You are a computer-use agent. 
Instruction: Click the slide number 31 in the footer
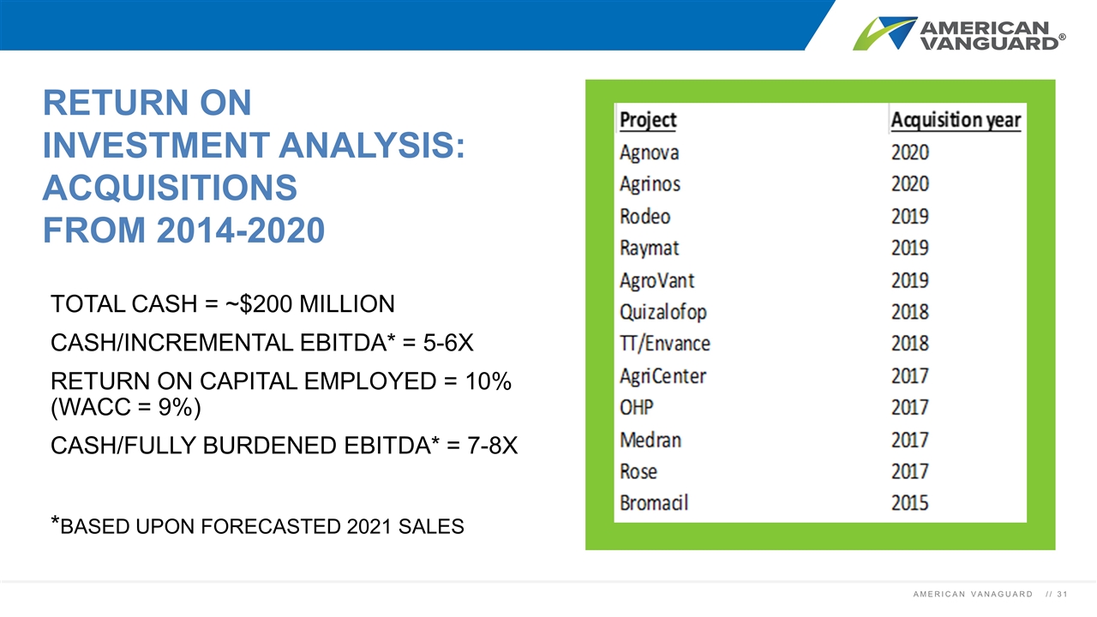tap(1063, 595)
